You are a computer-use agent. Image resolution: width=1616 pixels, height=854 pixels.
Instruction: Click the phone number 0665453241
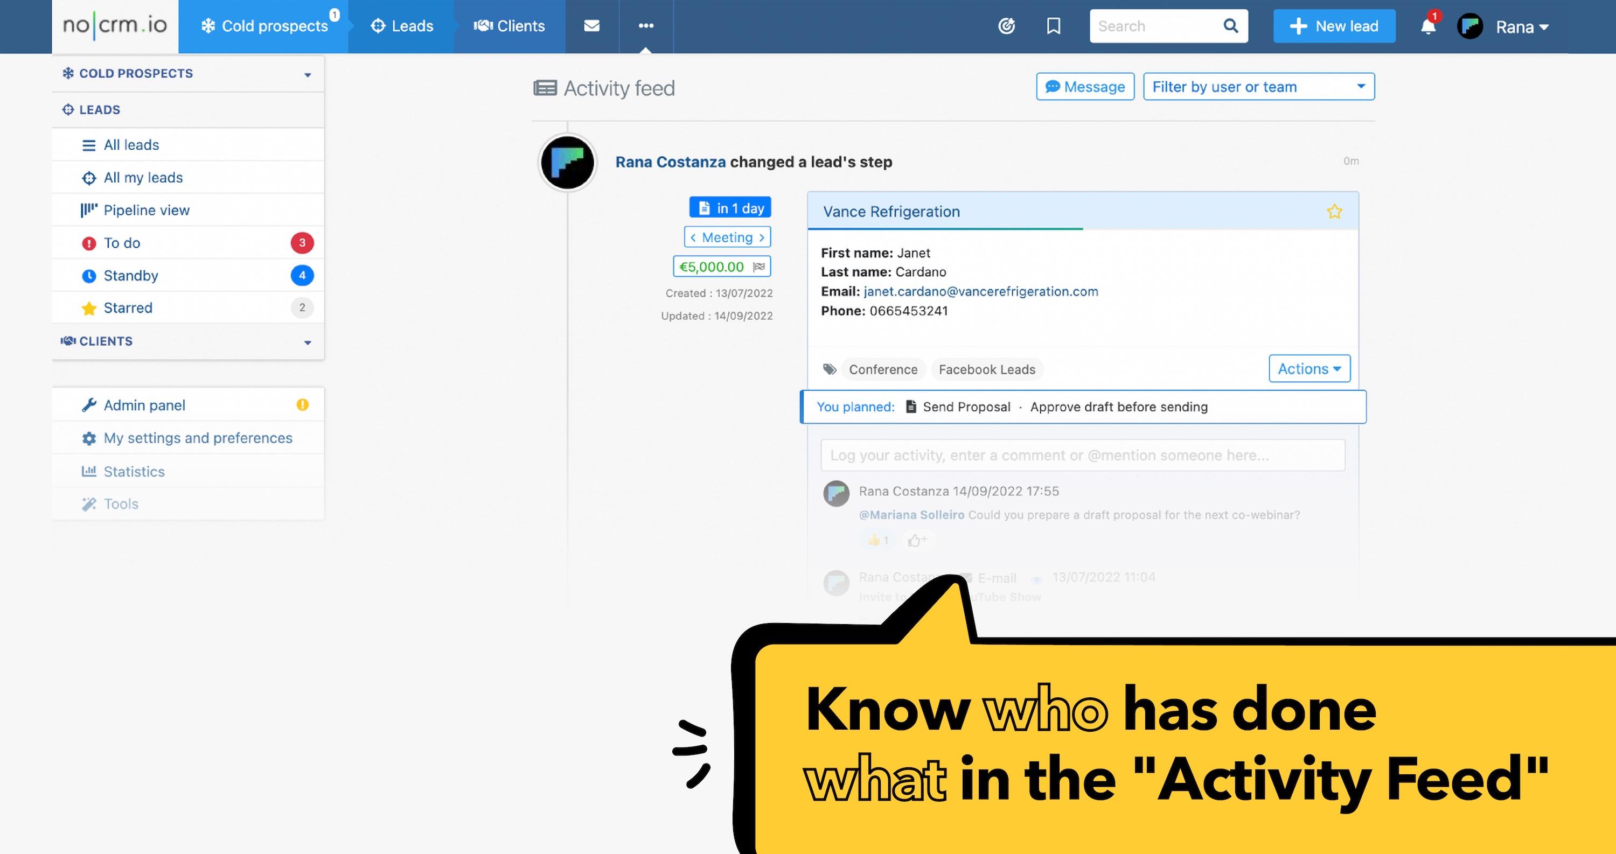[908, 311]
